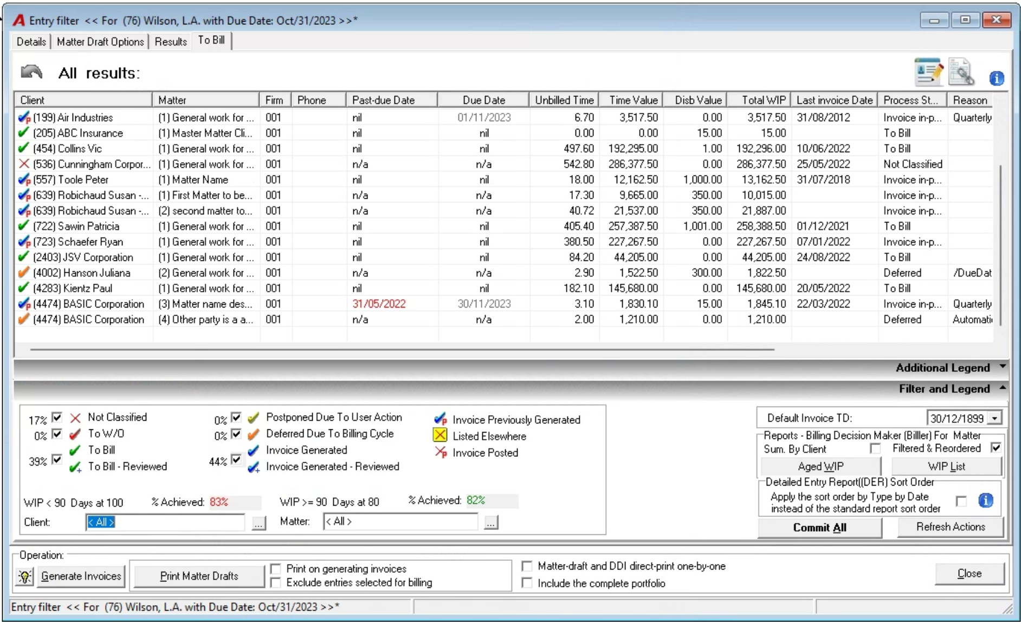Open the document search magnifier icon
The height and width of the screenshot is (622, 1021).
coord(961,71)
